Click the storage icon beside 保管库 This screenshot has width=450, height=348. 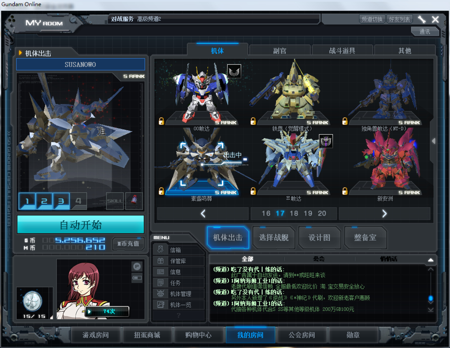click(161, 260)
